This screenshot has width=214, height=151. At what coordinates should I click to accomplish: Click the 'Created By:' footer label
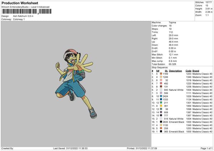click(x=7, y=148)
